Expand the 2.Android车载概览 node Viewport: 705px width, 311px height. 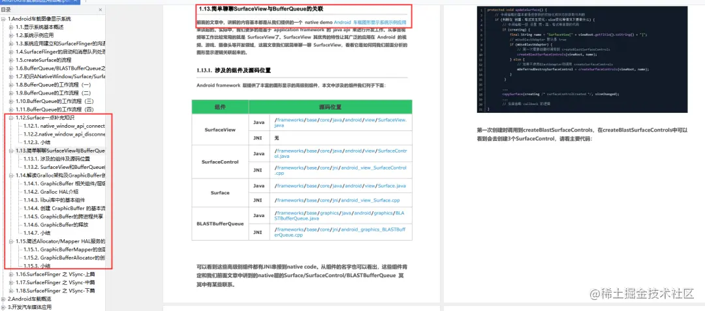(x=4, y=299)
